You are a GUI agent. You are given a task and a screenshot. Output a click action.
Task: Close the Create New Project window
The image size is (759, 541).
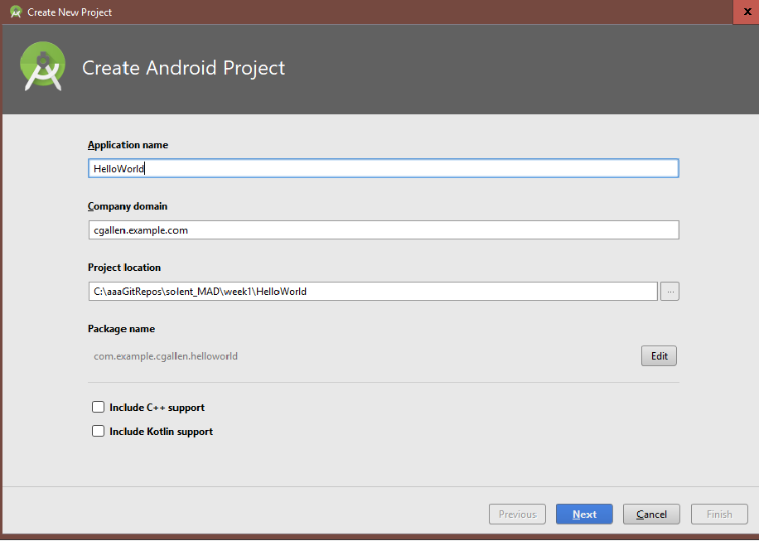(747, 12)
